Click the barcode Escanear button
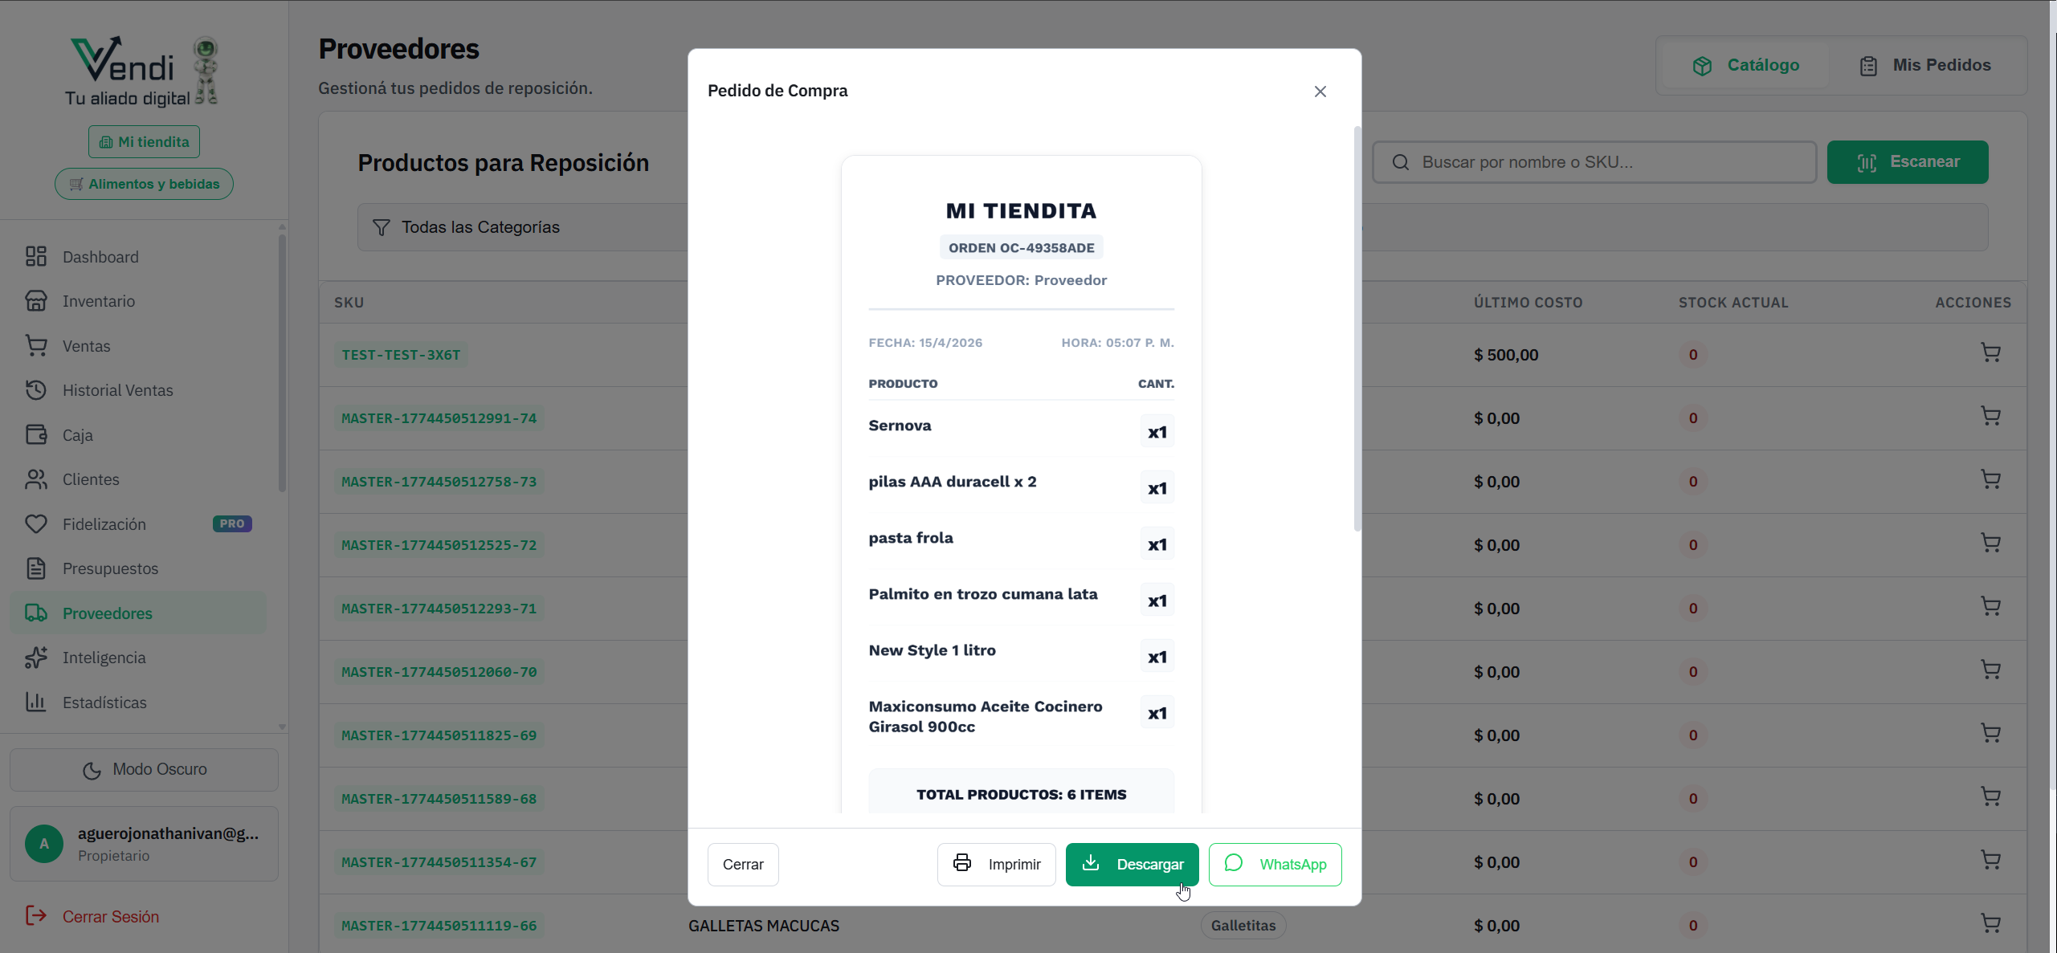This screenshot has width=2057, height=953. click(1907, 162)
